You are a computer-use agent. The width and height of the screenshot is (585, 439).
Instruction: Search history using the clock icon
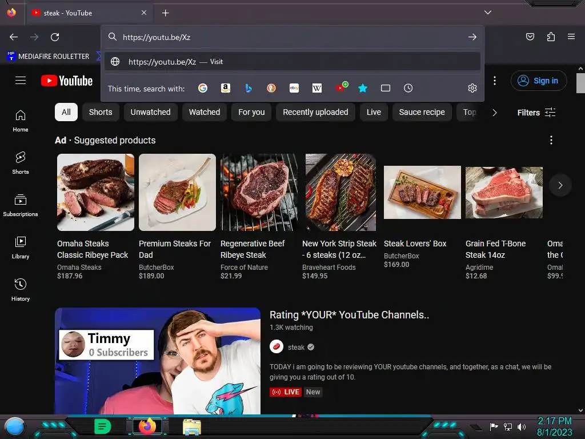pos(408,88)
